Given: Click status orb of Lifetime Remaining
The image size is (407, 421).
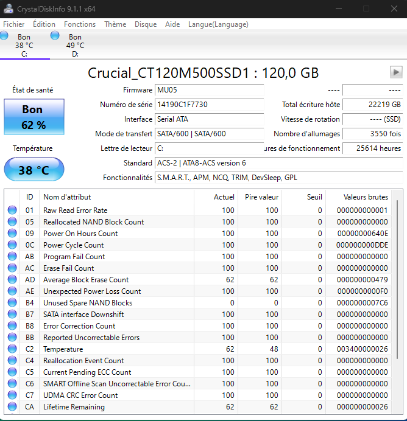Looking at the screenshot, I should [12, 406].
